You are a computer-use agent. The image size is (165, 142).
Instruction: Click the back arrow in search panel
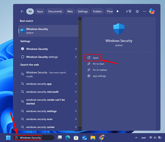pos(22,11)
